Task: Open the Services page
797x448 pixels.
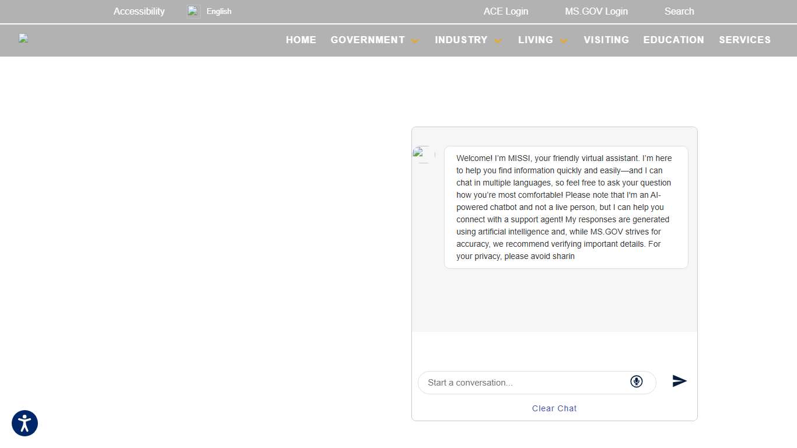Action: click(x=744, y=40)
